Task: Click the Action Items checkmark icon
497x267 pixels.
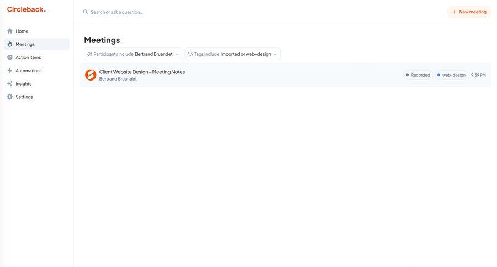Action: [10, 57]
